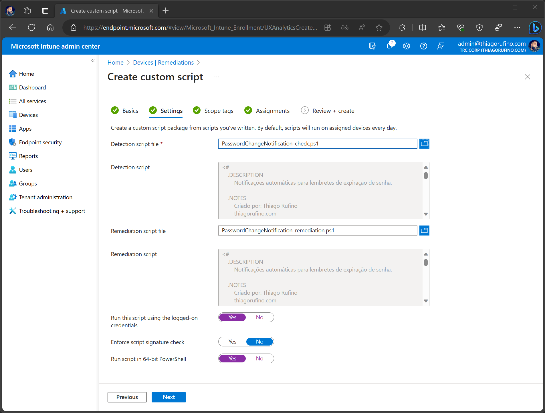Open browser Extensions puzzle icon
The image size is (545, 413).
point(402,27)
